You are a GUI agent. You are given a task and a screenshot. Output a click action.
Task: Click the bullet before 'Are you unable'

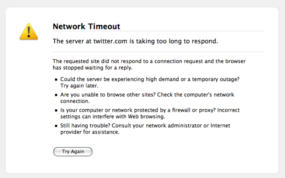pyautogui.click(x=56, y=95)
